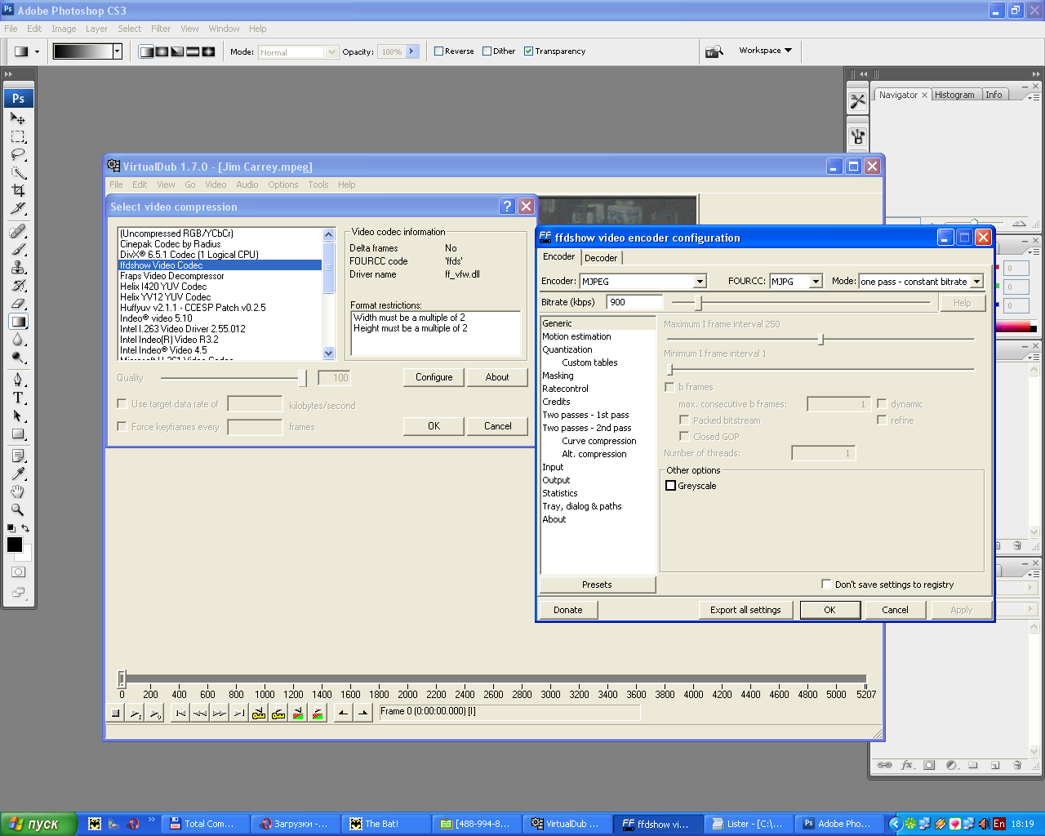The image size is (1045, 836).
Task: Jump to start of video in VirtualDub
Action: pyautogui.click(x=180, y=713)
